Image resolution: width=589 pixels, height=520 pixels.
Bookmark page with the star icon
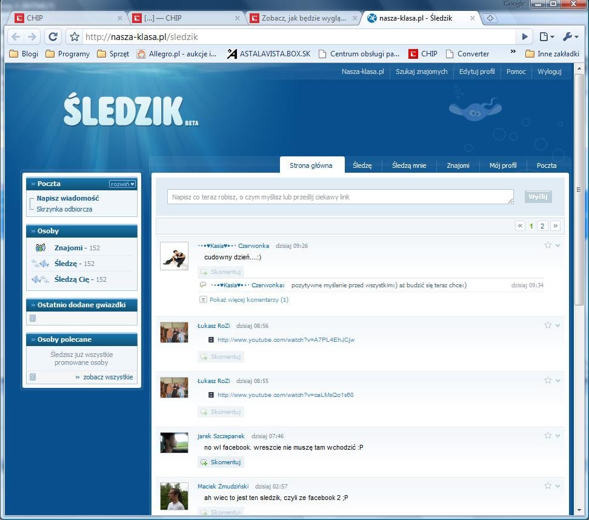pyautogui.click(x=75, y=37)
